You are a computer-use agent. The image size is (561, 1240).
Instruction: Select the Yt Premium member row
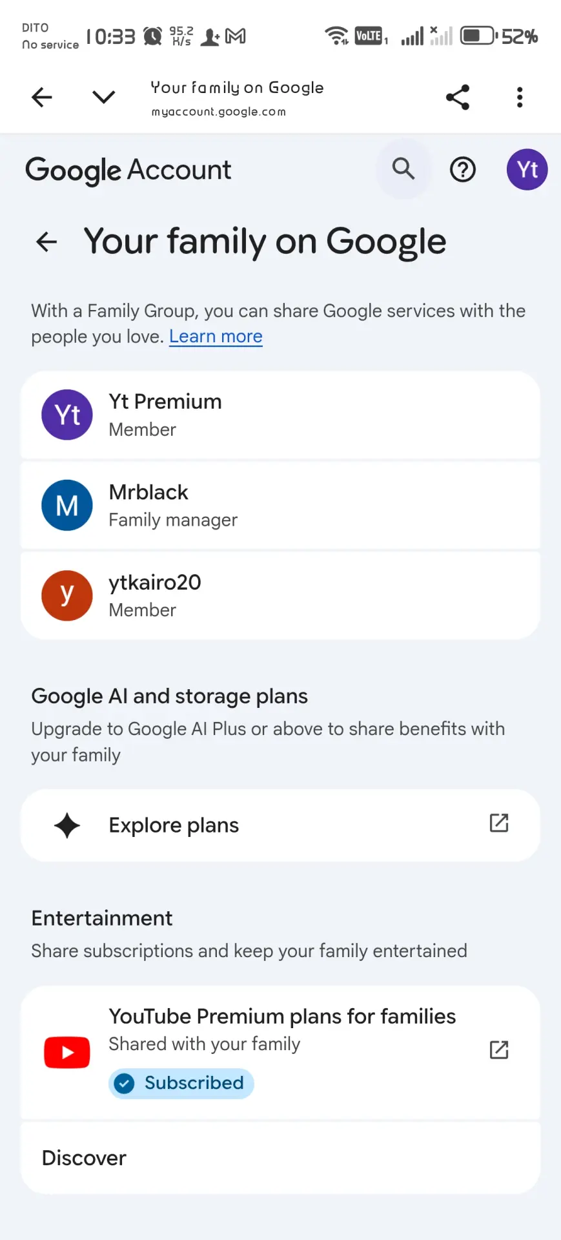click(x=280, y=415)
